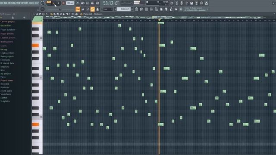Click the one-click audio recording microphone icon

[182, 3]
